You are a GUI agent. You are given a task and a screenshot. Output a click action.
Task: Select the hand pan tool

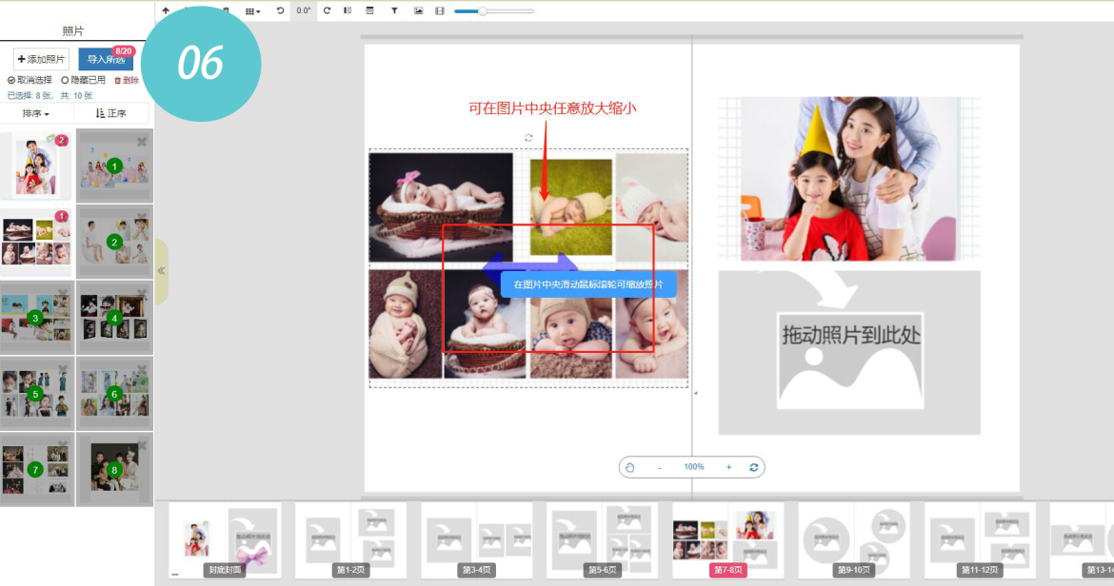(x=630, y=467)
